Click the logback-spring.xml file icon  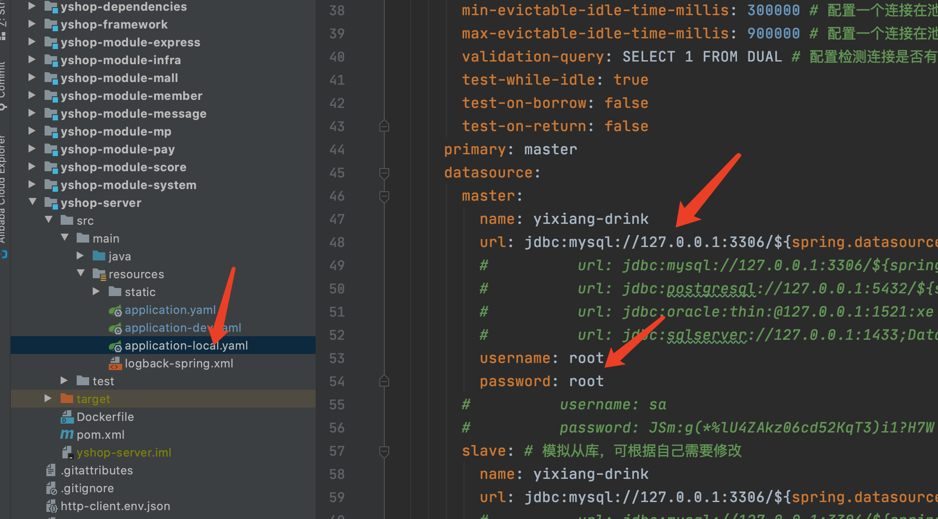click(115, 364)
